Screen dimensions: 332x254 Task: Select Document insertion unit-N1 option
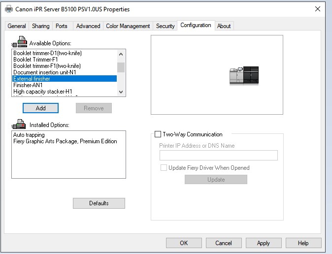pos(44,72)
